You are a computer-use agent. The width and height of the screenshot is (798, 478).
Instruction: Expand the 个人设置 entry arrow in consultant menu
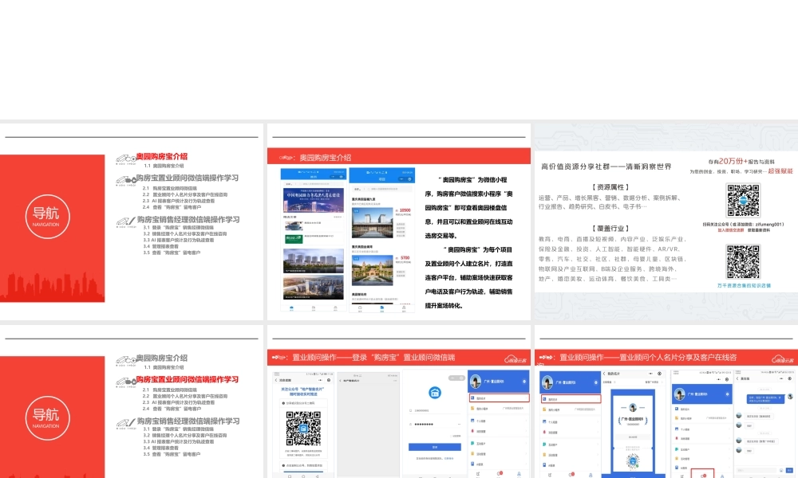526,421
